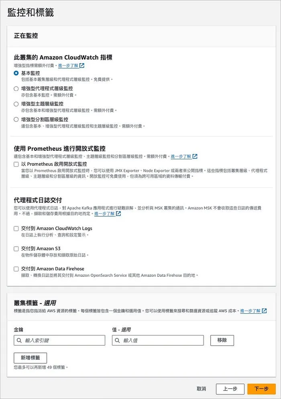Open 進一步了解 link in Prometheus section
The width and height of the screenshot is (281, 399).
coord(181,156)
